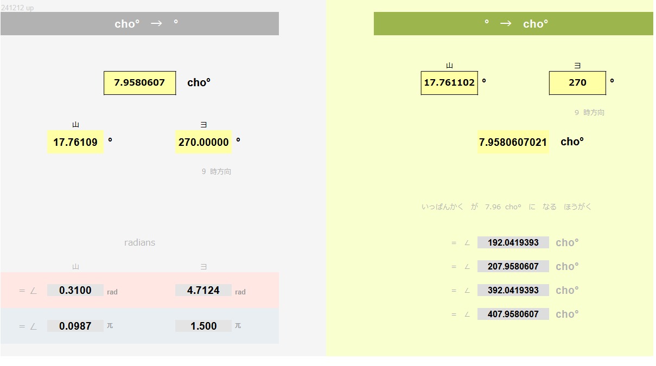Viewport: 656px width, 366px height.
Task: Click the "いっぱんかく が 7.96 cho°" description text
Action: click(x=506, y=207)
